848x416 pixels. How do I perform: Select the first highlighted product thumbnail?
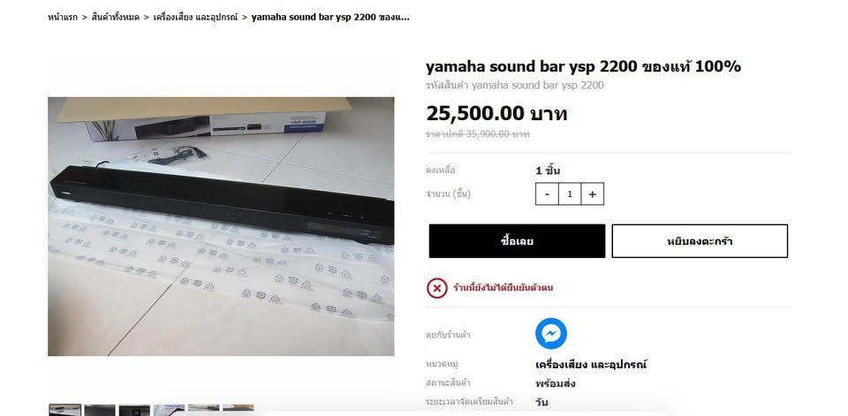tap(64, 410)
